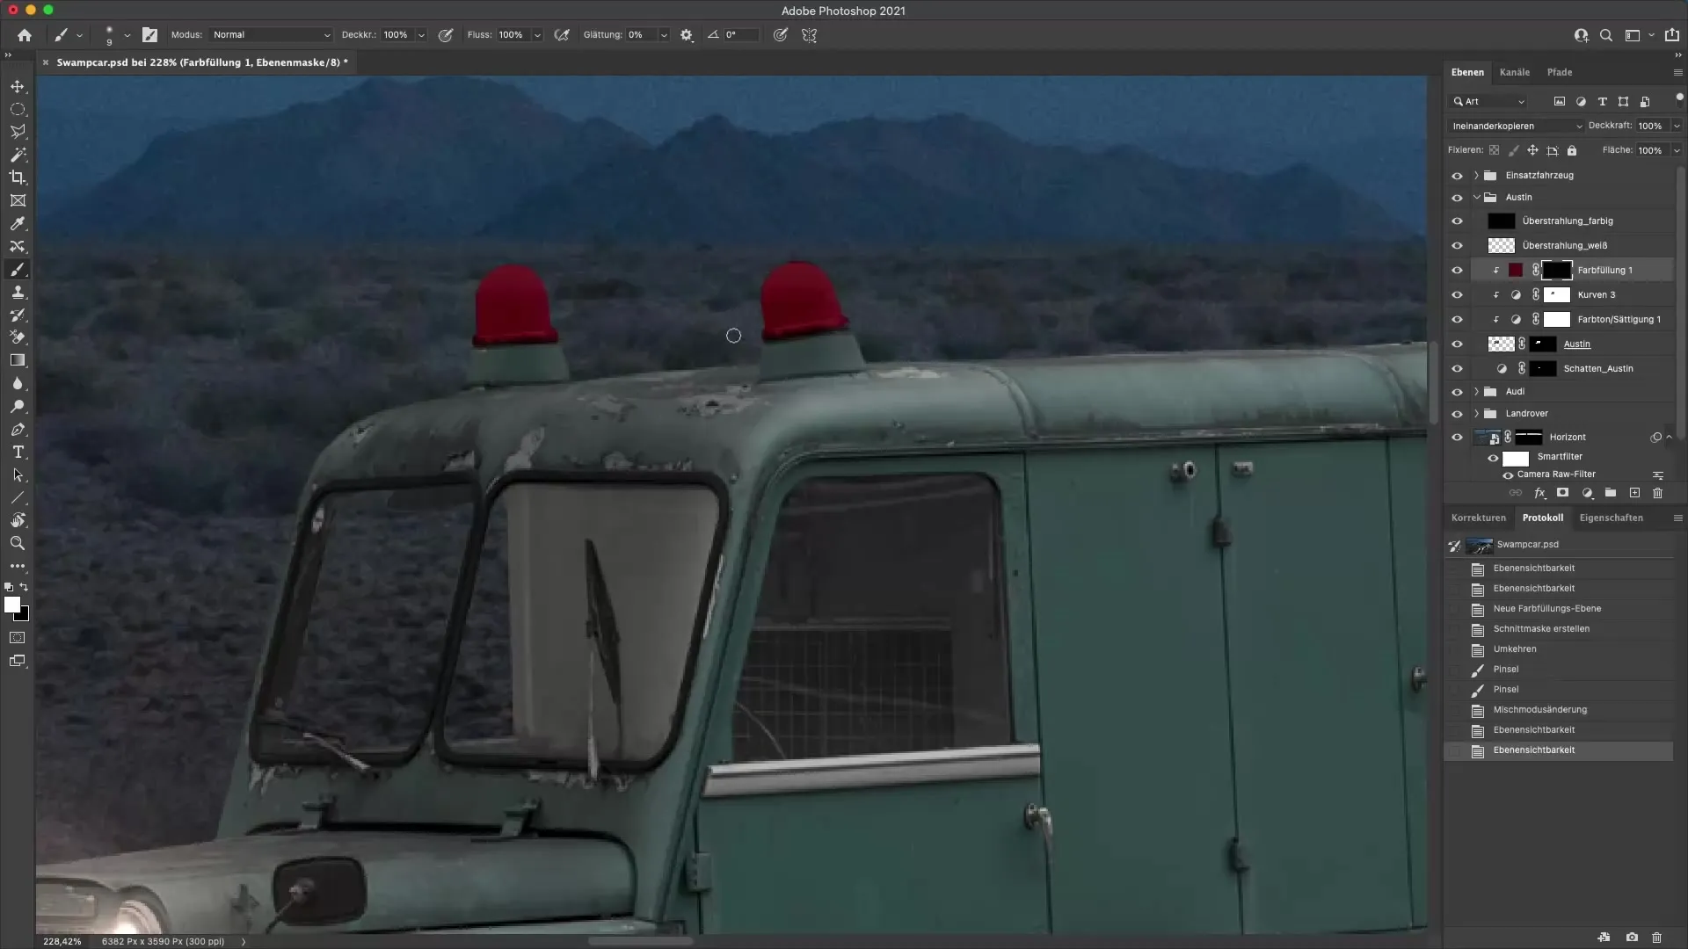Select the Zoom tool

pyautogui.click(x=18, y=543)
